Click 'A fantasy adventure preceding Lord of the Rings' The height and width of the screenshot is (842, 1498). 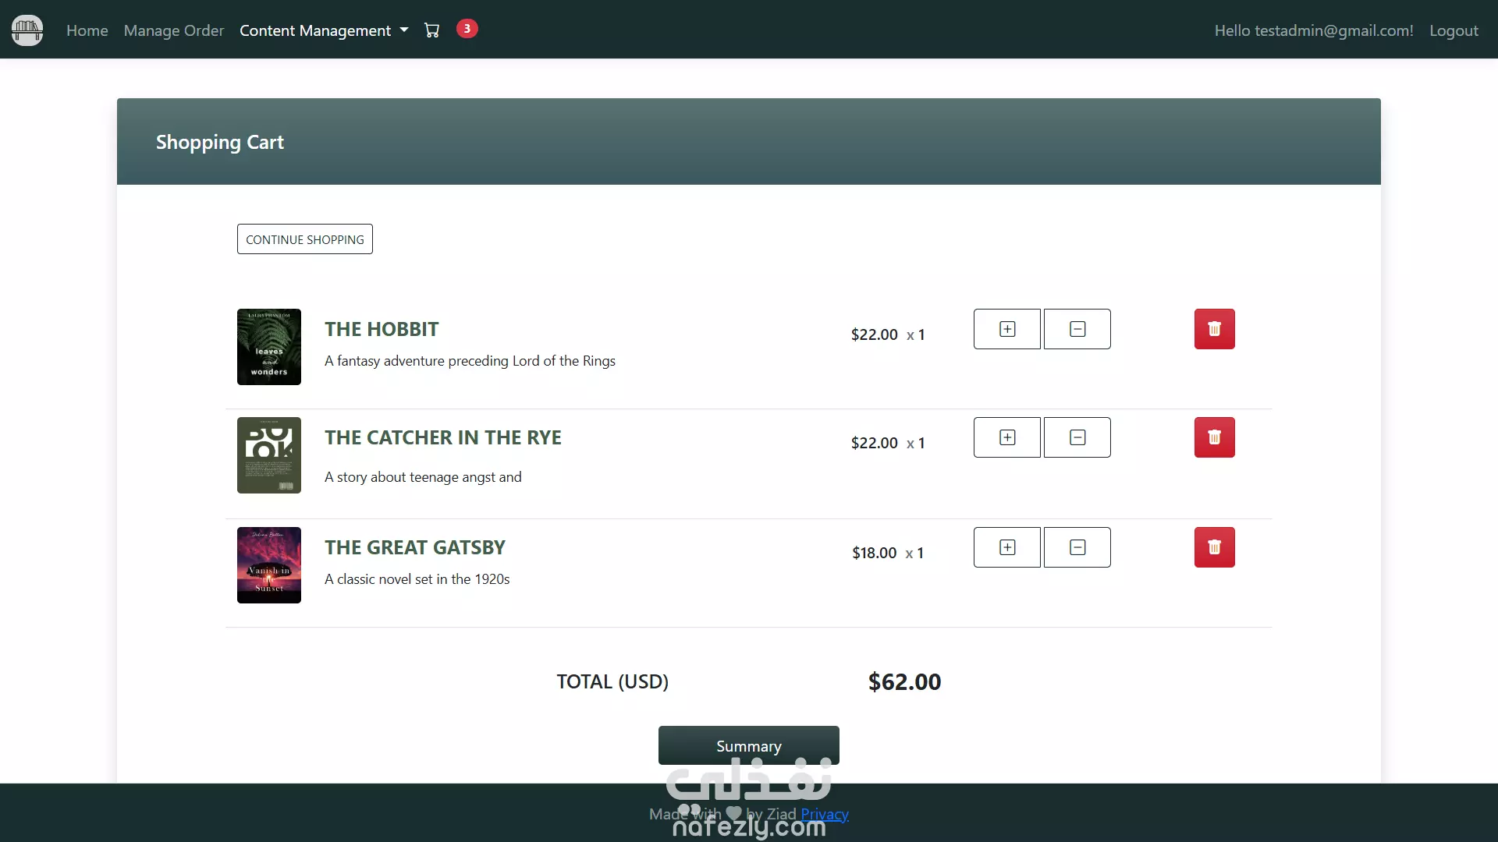[x=470, y=361]
